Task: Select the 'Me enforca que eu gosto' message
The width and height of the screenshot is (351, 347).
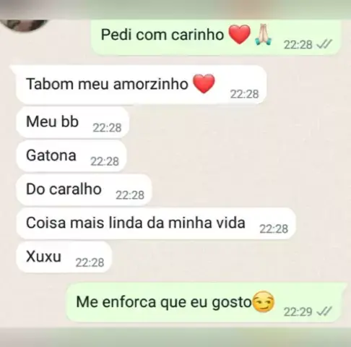Action: pos(206,303)
